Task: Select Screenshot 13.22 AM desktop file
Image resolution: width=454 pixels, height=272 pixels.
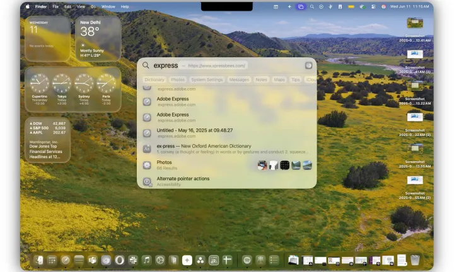Action: tap(415, 93)
